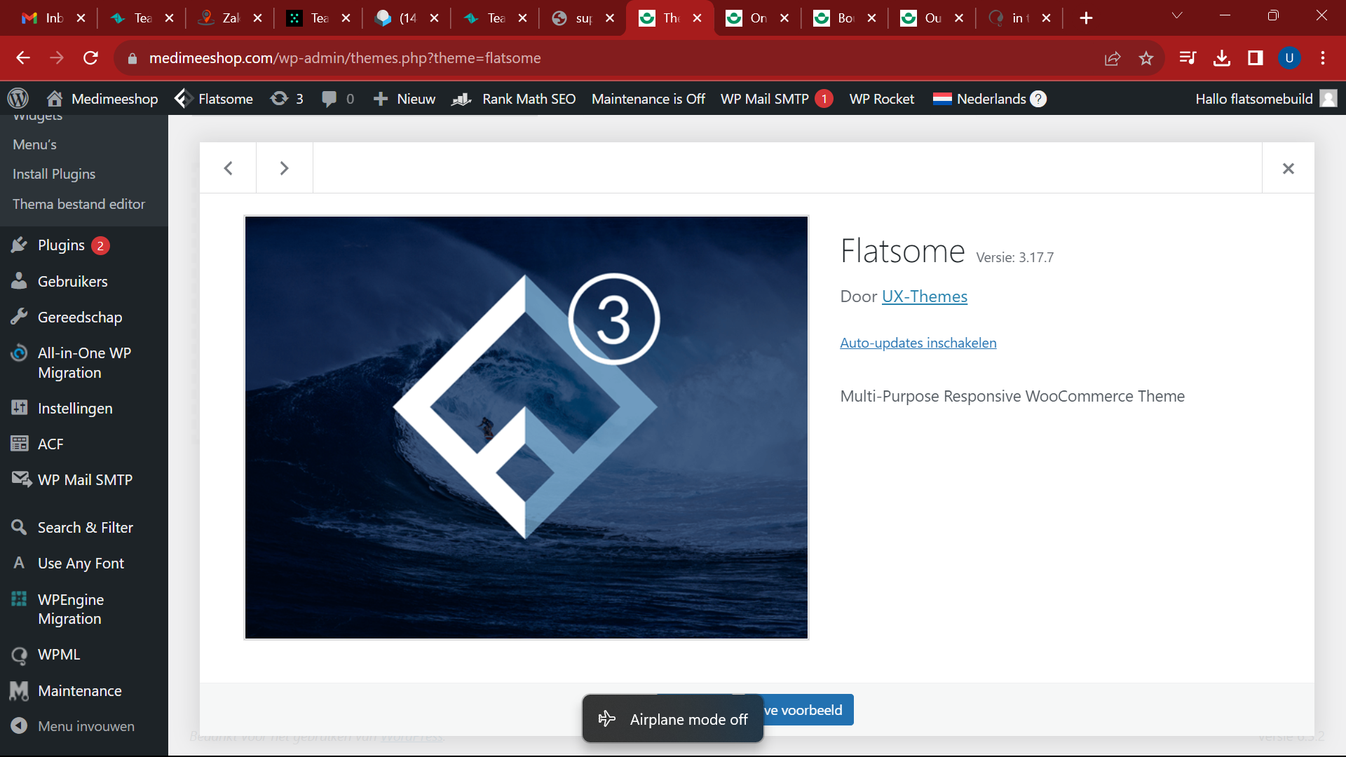
Task: Open WP Mail SMTP admin bar item
Action: click(x=777, y=99)
